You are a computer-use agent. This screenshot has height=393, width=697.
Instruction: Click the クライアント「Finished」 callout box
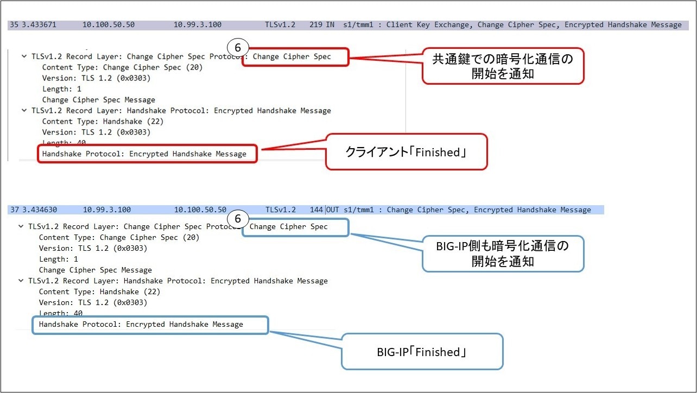point(405,152)
